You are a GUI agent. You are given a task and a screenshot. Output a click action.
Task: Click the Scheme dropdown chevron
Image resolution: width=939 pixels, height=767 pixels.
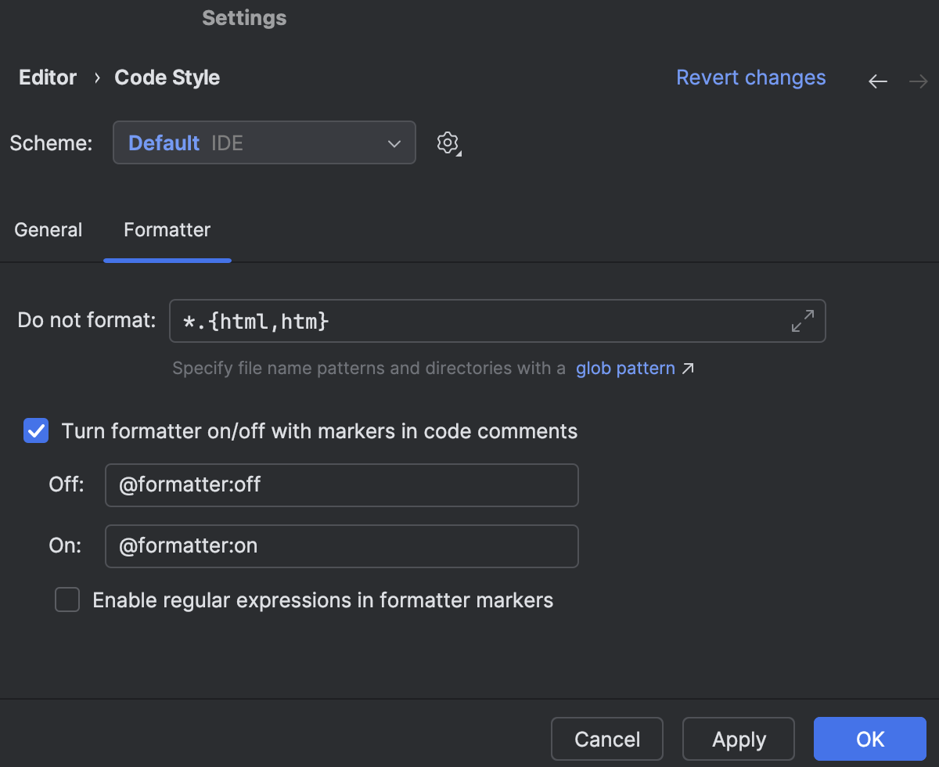pos(394,142)
